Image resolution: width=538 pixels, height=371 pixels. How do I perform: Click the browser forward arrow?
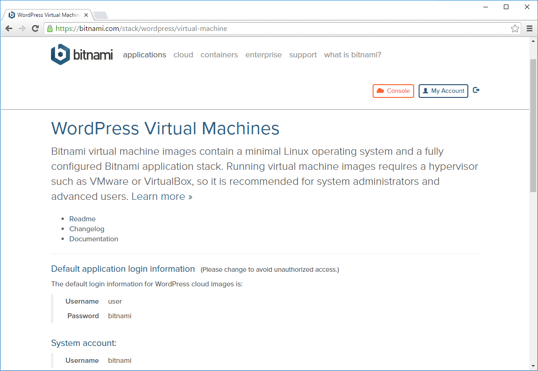tap(22, 29)
